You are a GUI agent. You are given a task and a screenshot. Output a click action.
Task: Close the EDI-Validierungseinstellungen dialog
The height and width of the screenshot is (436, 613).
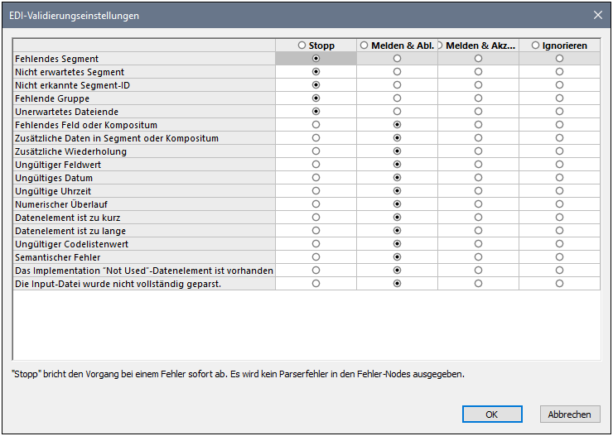pyautogui.click(x=598, y=15)
